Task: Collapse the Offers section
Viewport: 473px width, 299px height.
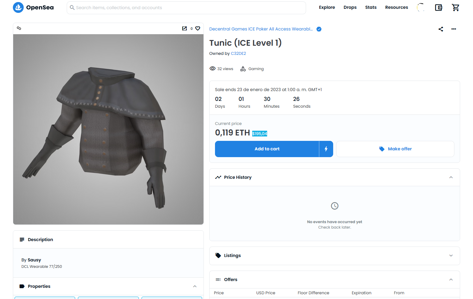Action: coord(451,280)
